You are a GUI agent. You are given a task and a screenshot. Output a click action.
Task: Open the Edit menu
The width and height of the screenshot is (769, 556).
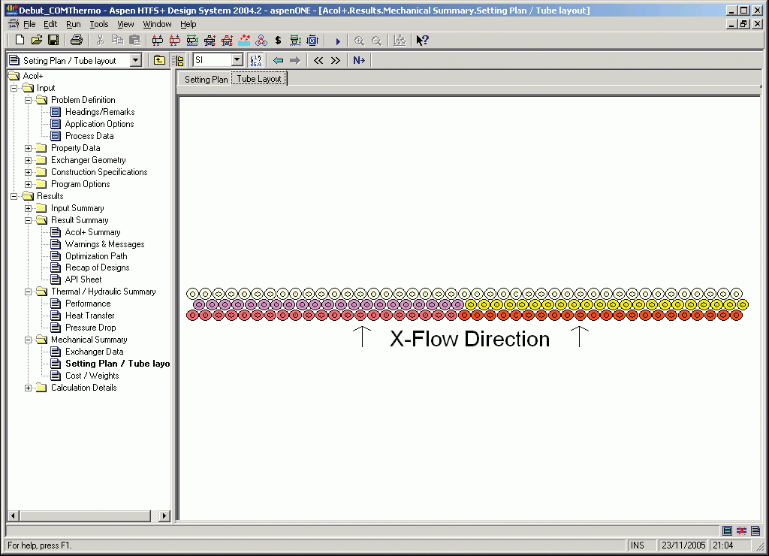point(50,24)
